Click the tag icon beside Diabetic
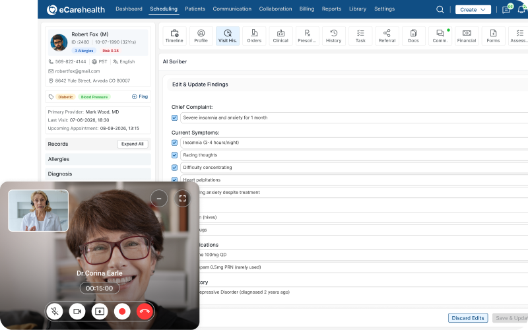This screenshot has height=330, width=528. tap(51, 97)
